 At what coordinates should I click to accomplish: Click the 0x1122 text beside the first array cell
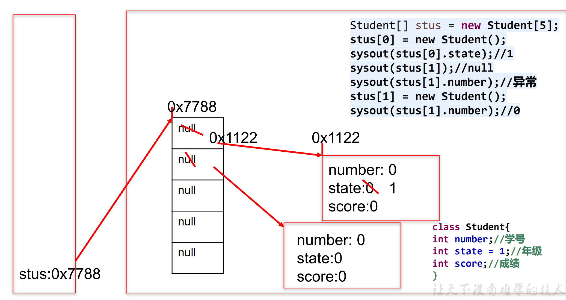point(233,138)
